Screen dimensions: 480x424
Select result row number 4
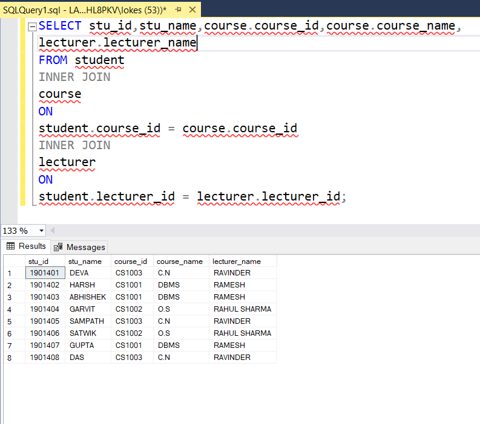point(15,309)
